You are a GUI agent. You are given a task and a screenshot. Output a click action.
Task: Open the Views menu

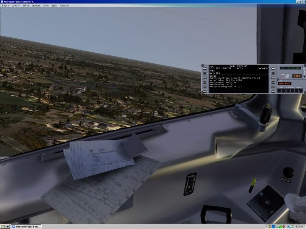(x=46, y=6)
